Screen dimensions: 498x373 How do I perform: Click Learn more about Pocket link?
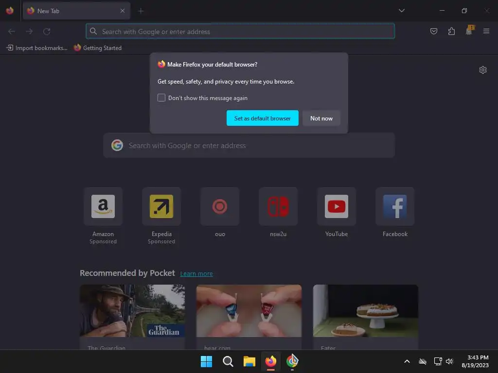click(196, 273)
